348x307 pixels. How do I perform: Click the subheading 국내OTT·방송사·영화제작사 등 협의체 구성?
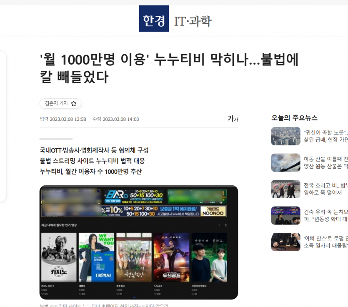94,150
